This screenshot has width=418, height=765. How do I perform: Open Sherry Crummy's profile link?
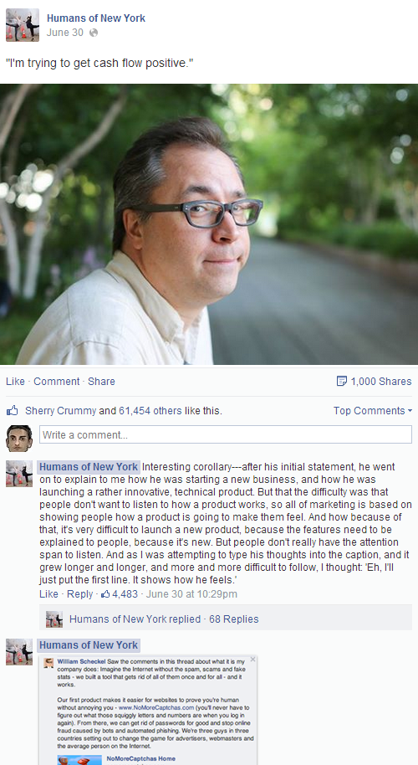(x=60, y=411)
